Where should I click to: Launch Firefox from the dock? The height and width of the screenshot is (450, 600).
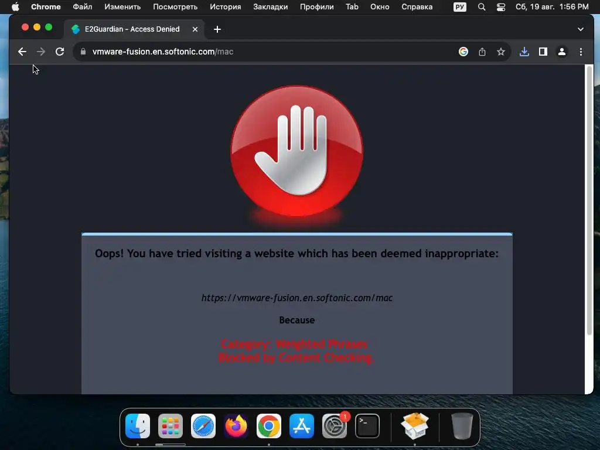pos(236,426)
